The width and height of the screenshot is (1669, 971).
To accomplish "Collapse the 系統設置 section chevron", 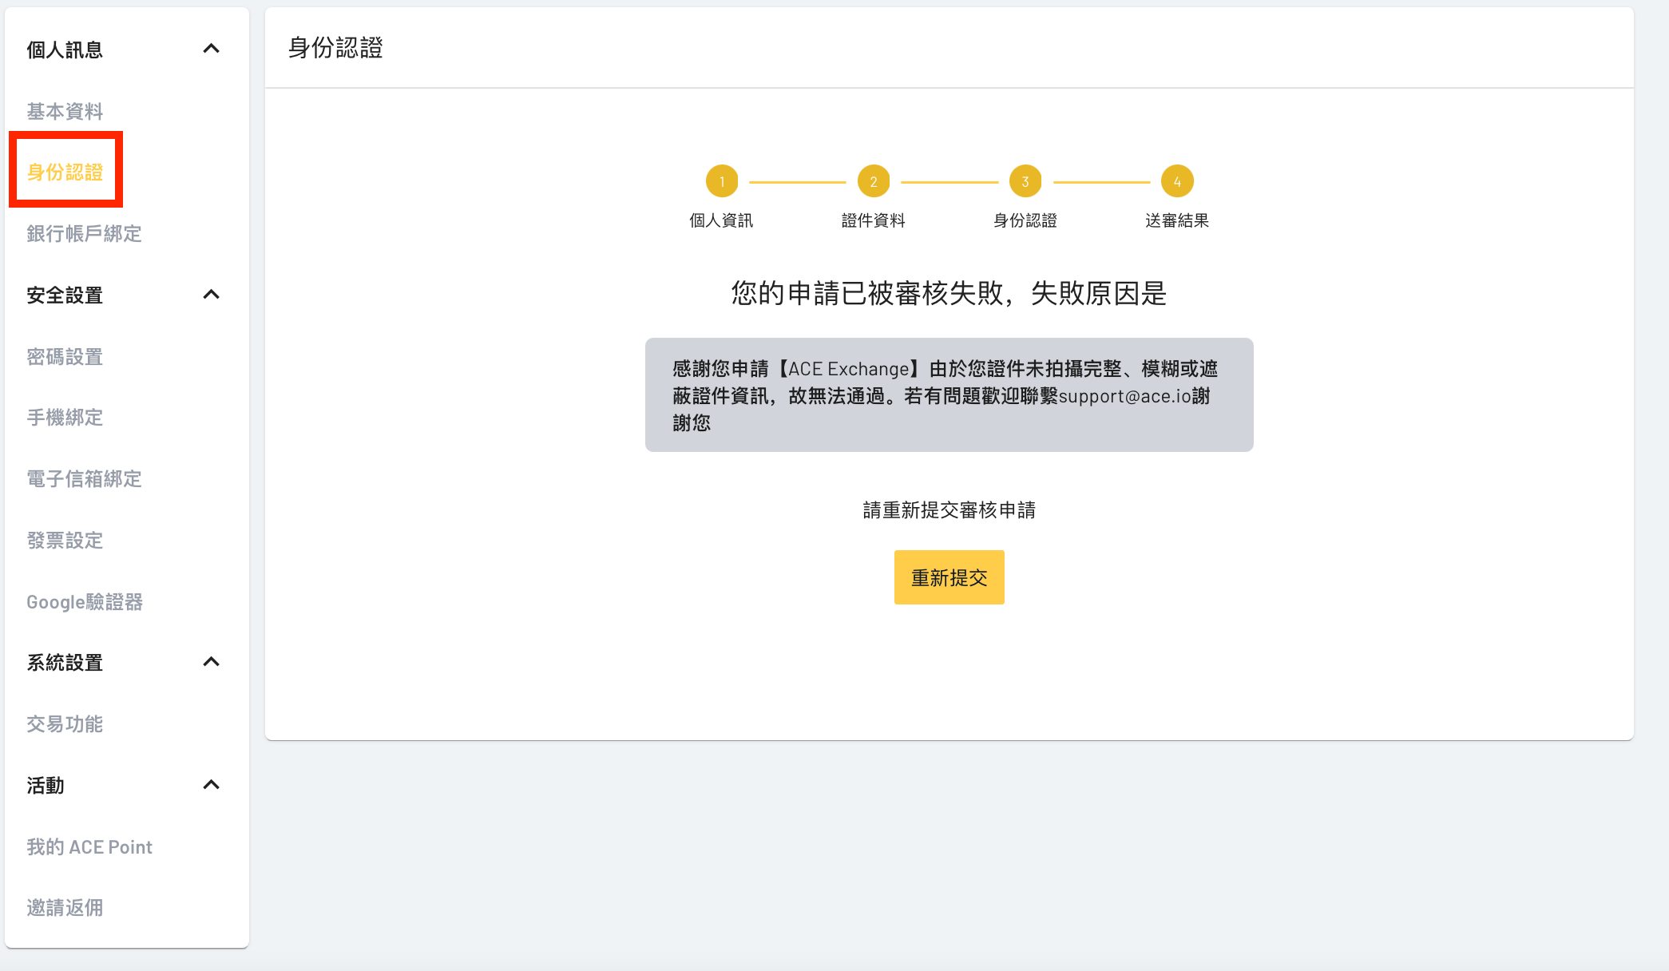I will [211, 662].
